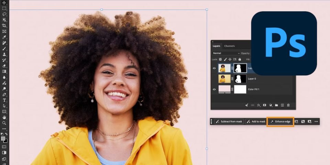Select the Eraser tool
The height and width of the screenshot is (165, 330).
(x=4, y=66)
